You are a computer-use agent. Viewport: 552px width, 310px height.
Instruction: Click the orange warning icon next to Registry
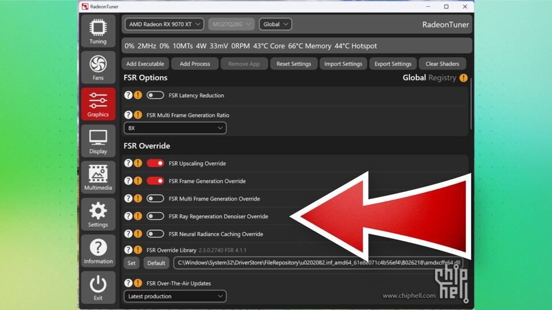tap(463, 77)
